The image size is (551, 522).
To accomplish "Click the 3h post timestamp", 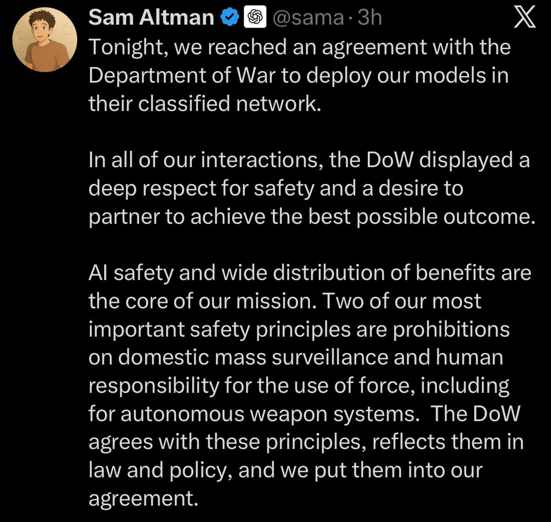I will [x=369, y=18].
